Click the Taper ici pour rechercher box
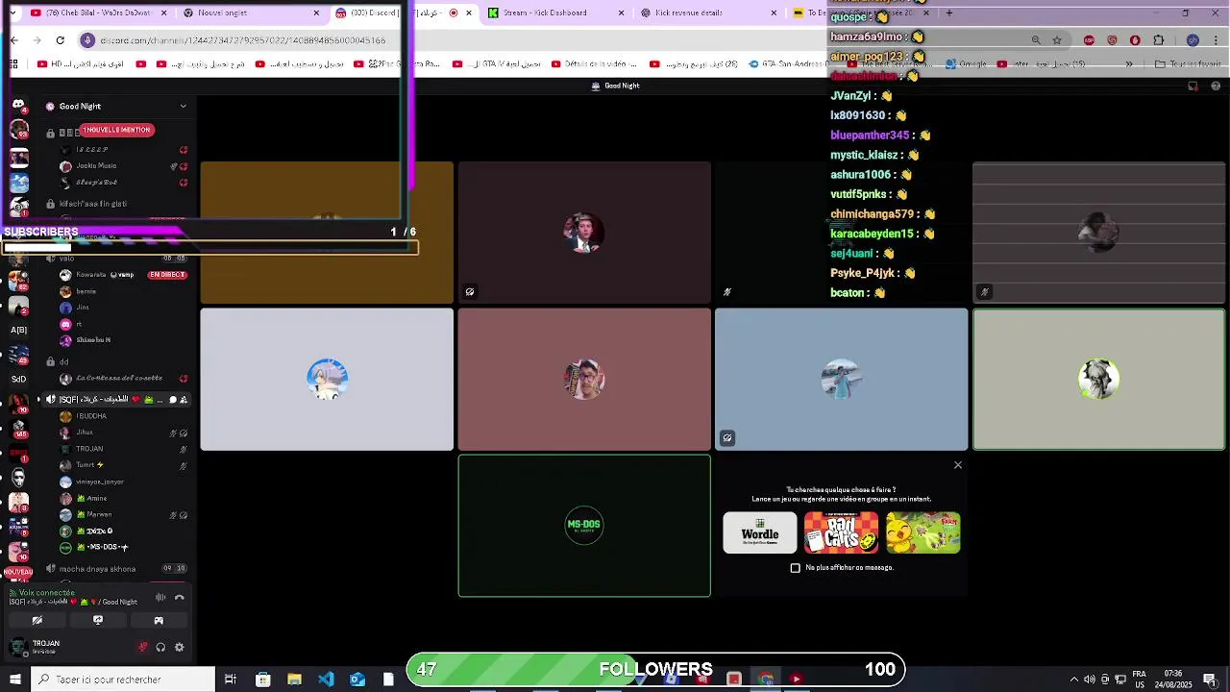1230x692 pixels. (x=122, y=680)
